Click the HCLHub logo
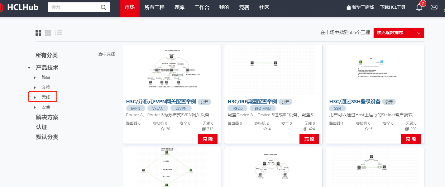Viewport: 445px width, 187px height. pyautogui.click(x=19, y=7)
